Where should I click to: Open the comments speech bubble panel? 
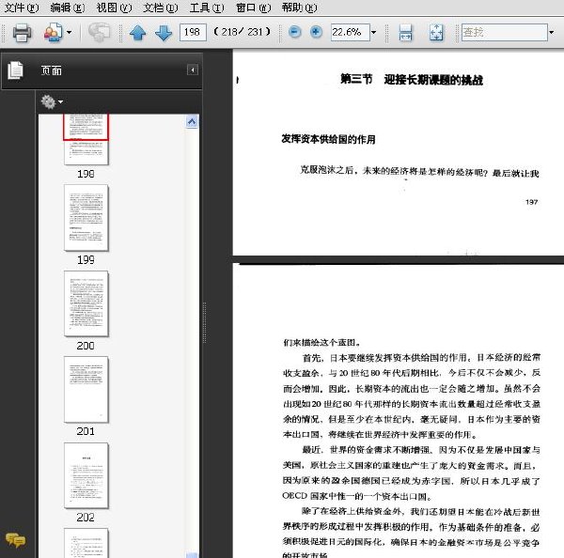(x=15, y=539)
